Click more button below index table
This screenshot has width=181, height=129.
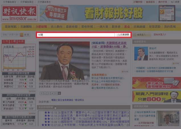[x=32, y=91]
